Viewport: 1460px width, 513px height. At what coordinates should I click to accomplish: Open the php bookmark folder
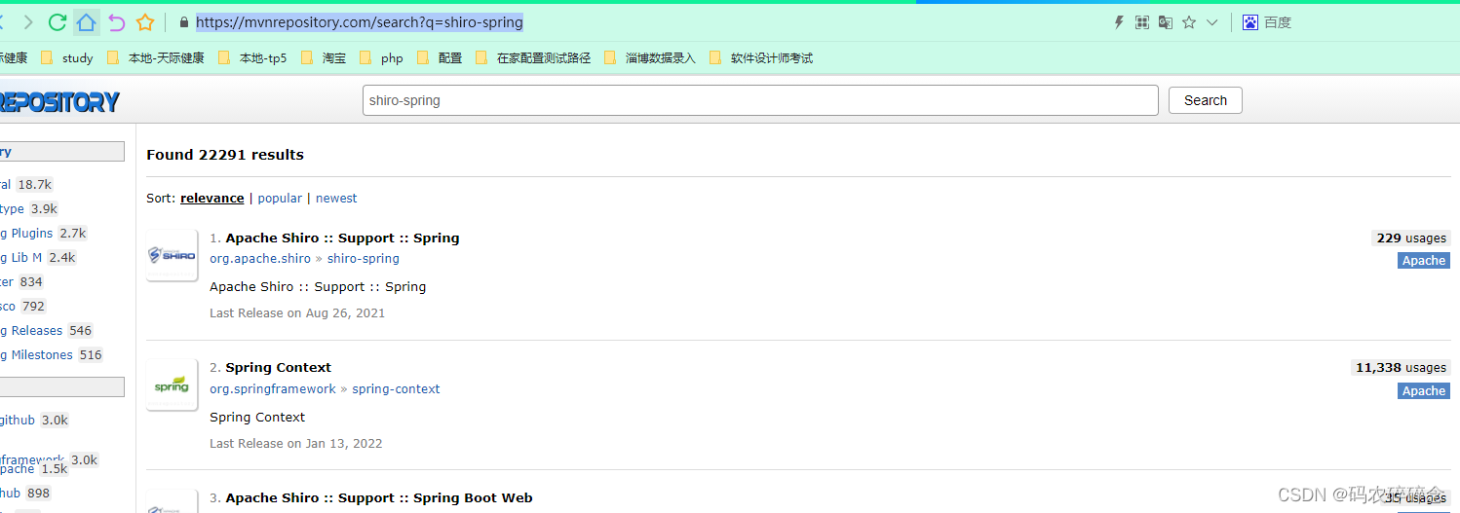[x=381, y=57]
